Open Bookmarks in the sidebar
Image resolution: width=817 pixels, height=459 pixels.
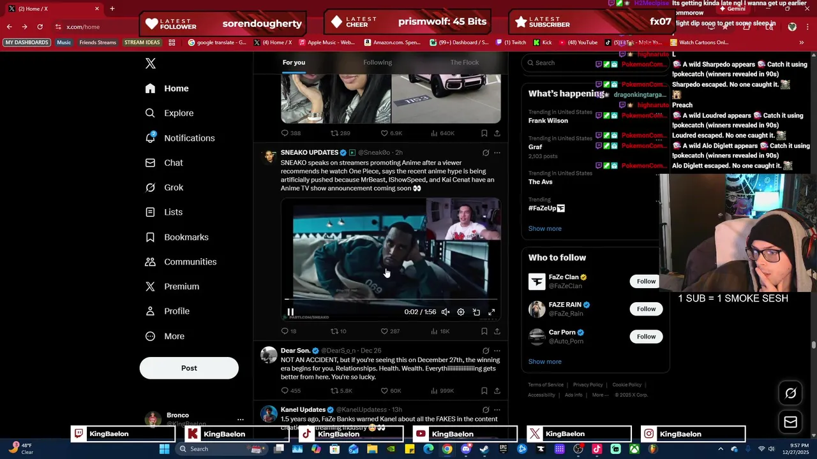tap(177, 237)
